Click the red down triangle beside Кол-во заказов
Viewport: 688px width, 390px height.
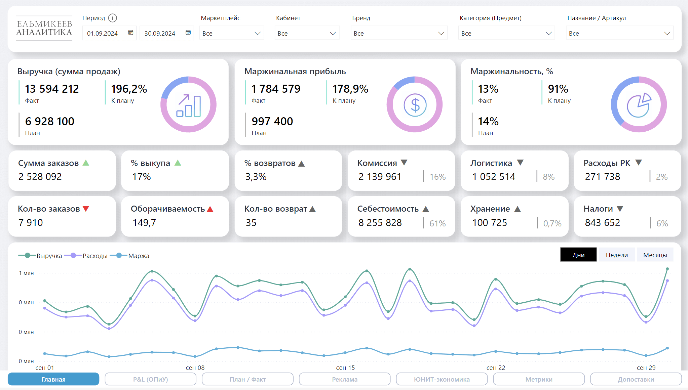(86, 209)
